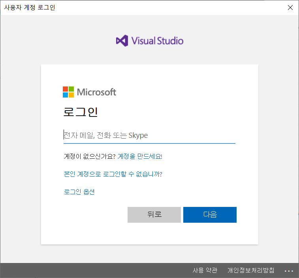This screenshot has height=278, width=299.
Task: Open the 사용 약관 terms of use link
Action: [x=205, y=270]
